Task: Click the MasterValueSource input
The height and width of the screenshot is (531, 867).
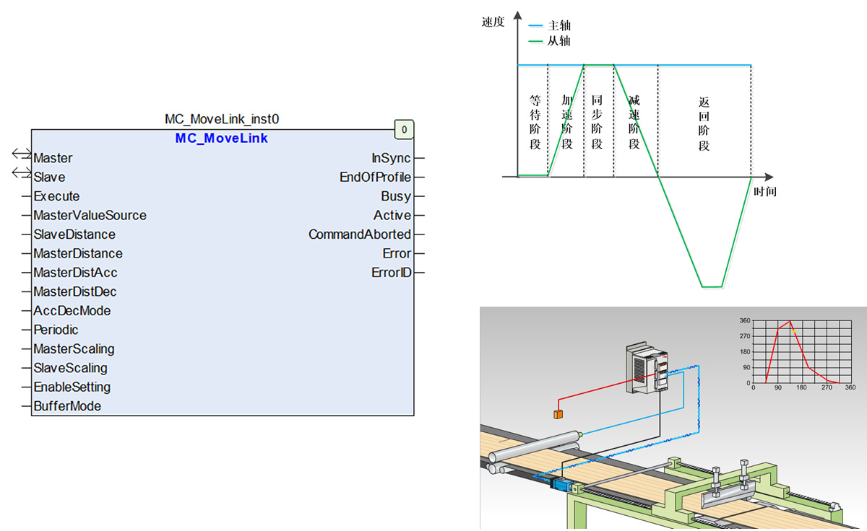Action: [90, 215]
